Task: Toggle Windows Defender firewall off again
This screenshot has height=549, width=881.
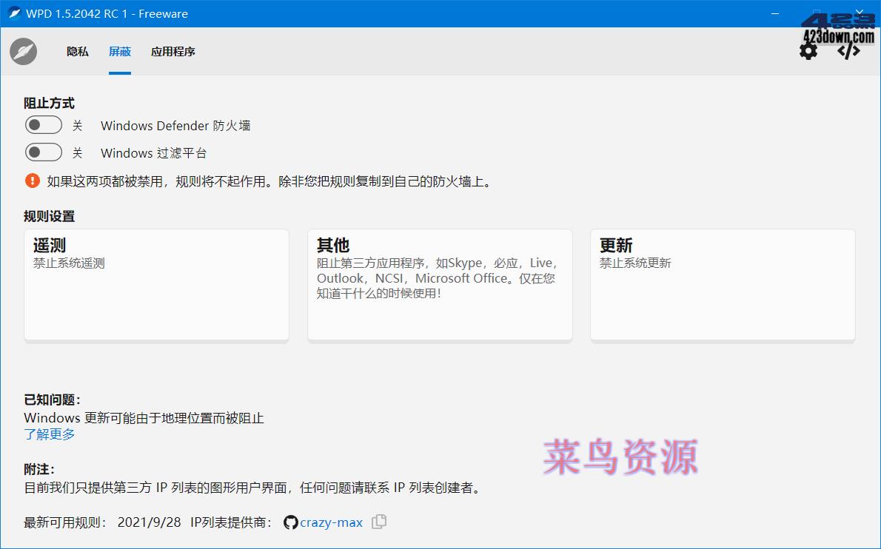Action: click(x=43, y=124)
